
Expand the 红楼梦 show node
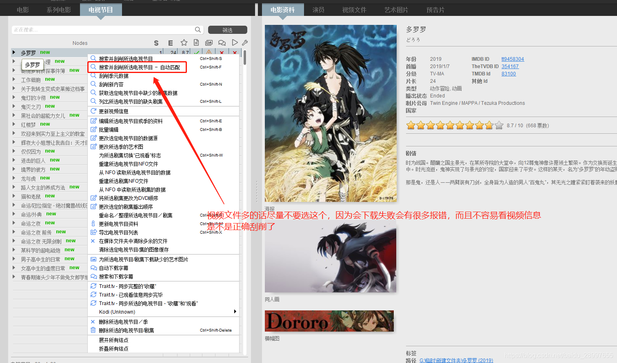pos(13,124)
